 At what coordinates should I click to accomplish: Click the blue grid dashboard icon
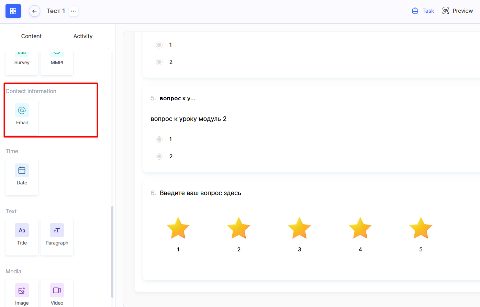pyautogui.click(x=13, y=11)
